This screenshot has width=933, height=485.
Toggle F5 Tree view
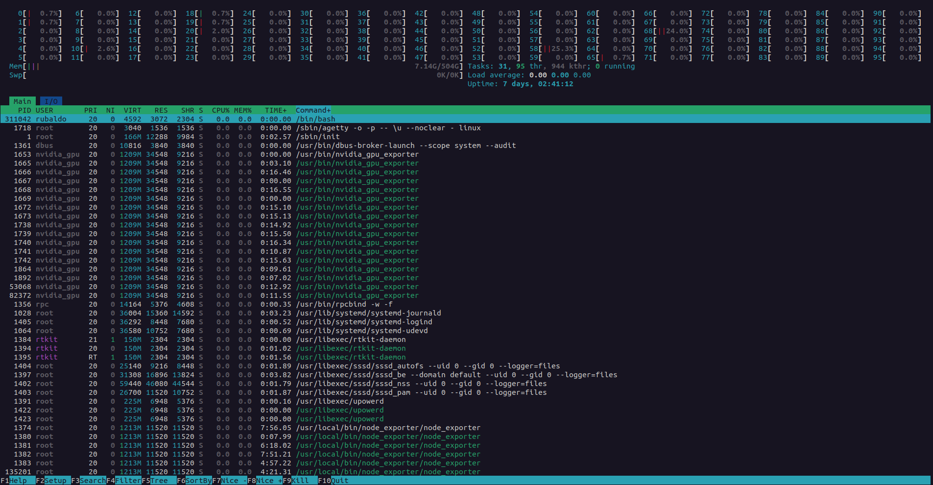tap(156, 481)
